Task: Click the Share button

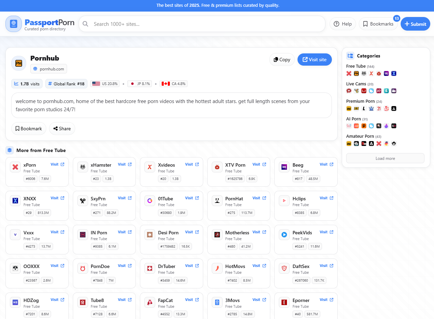Action: pyautogui.click(x=62, y=129)
